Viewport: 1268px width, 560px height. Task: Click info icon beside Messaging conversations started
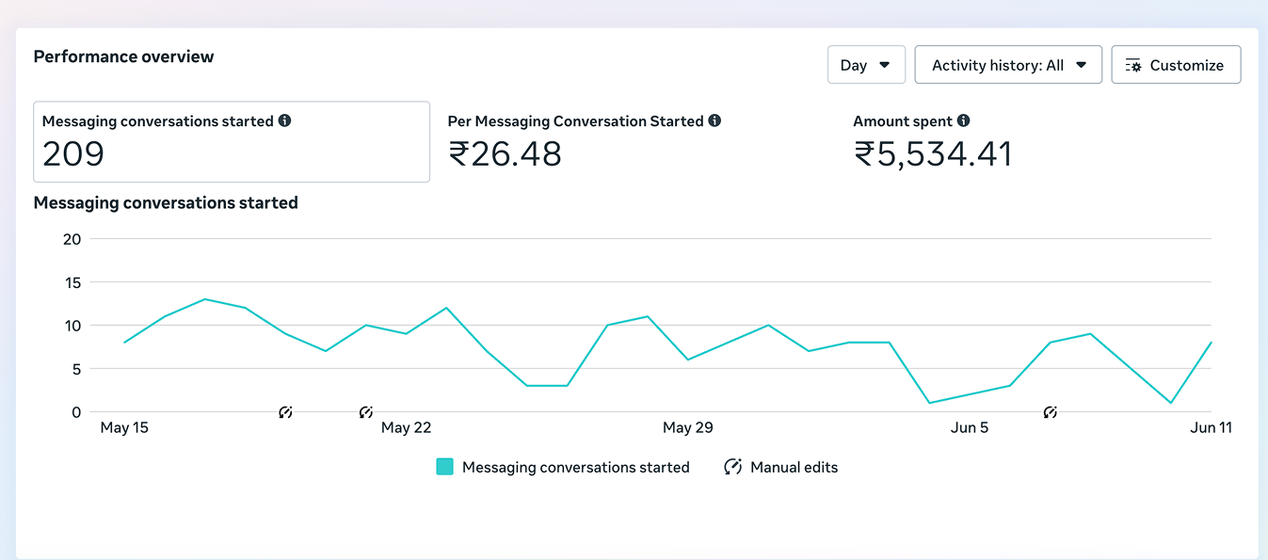(285, 120)
